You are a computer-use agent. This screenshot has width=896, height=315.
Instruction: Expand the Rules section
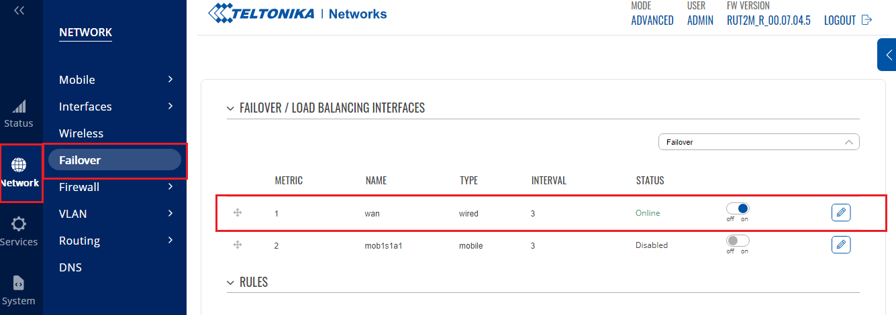tap(232, 282)
